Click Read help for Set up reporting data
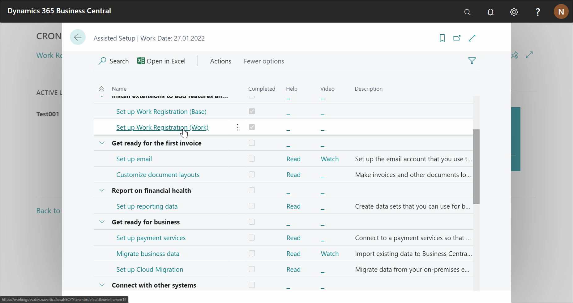Image resolution: width=573 pixels, height=303 pixels. [293, 206]
